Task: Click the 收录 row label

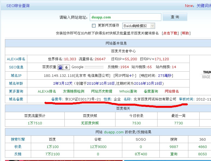Action: click(x=18, y=147)
